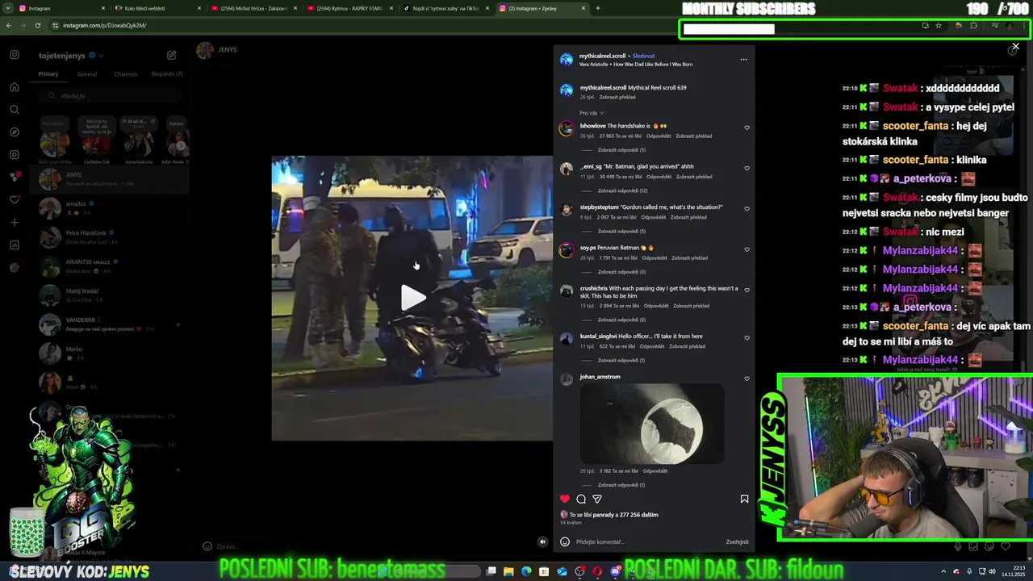Image resolution: width=1033 pixels, height=581 pixels.
Task: Follow mythicalreel.scroll via Sledovat
Action: click(644, 56)
